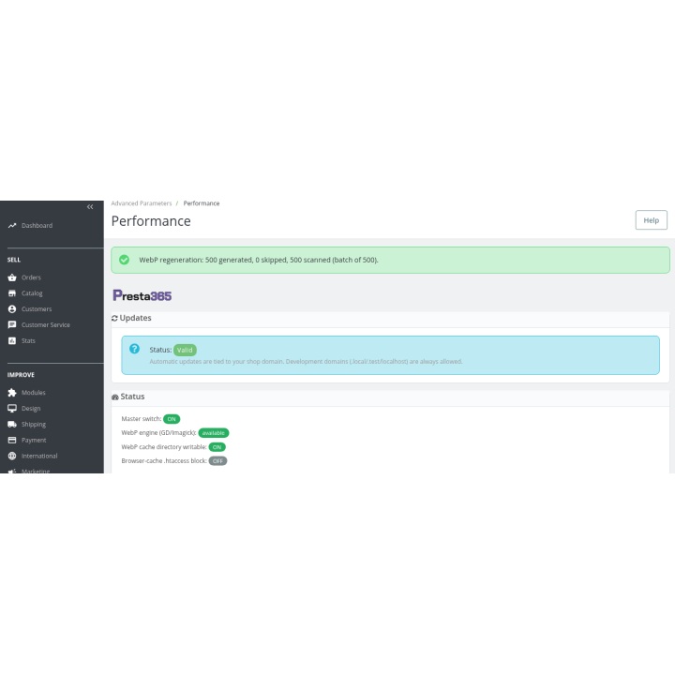675x675 pixels.
Task: Click the Customers person icon
Action: [x=12, y=309]
